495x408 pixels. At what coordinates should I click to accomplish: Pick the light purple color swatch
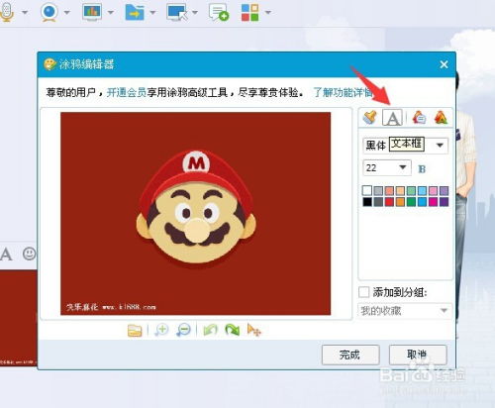tap(444, 190)
